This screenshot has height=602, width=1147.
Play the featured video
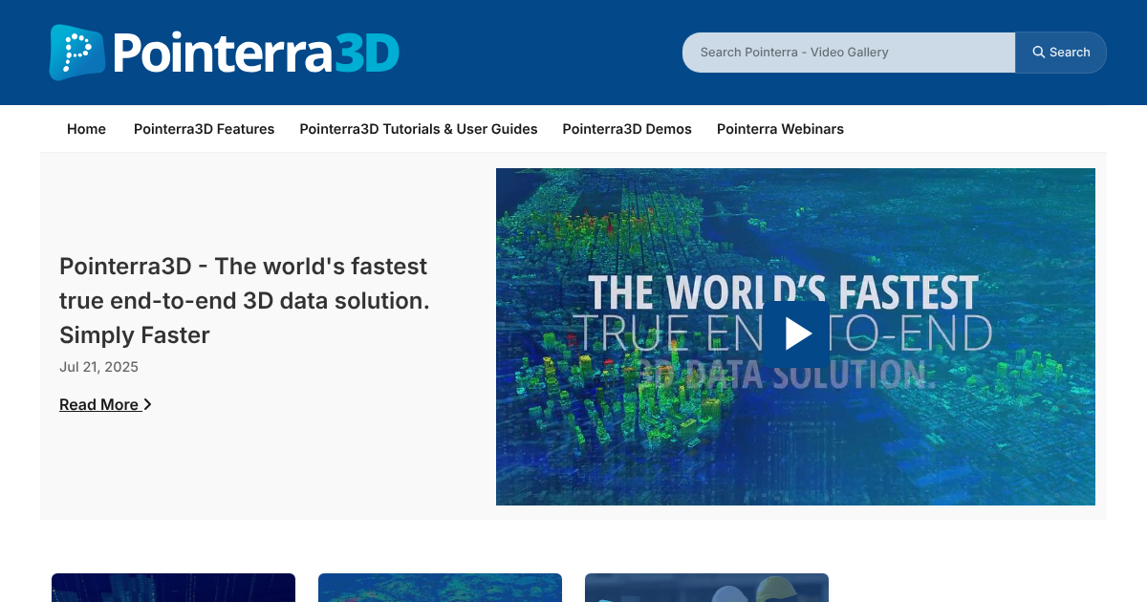click(x=795, y=333)
